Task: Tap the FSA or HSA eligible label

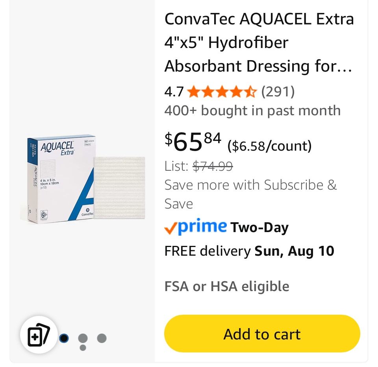Action: pyautogui.click(x=227, y=286)
